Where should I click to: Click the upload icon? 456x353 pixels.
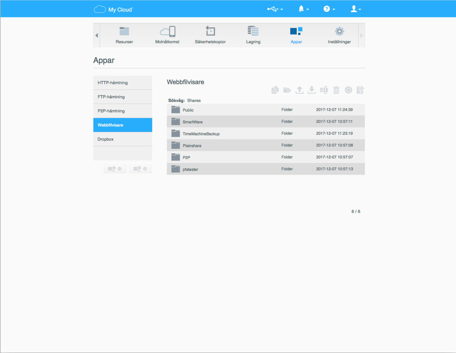point(299,90)
